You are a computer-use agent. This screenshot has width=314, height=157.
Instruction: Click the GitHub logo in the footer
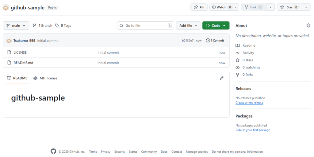[53, 152]
